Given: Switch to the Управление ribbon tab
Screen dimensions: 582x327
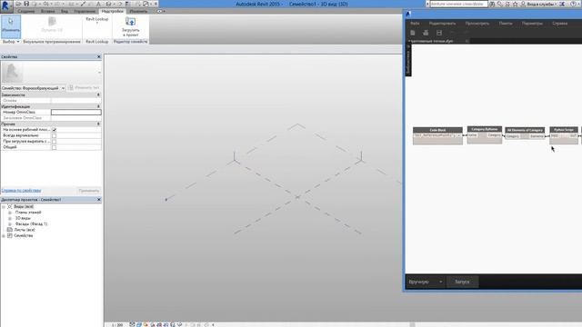Looking at the screenshot, I should coord(85,12).
